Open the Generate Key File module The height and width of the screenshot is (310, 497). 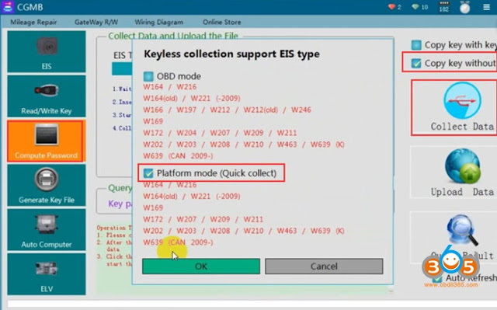pos(47,186)
